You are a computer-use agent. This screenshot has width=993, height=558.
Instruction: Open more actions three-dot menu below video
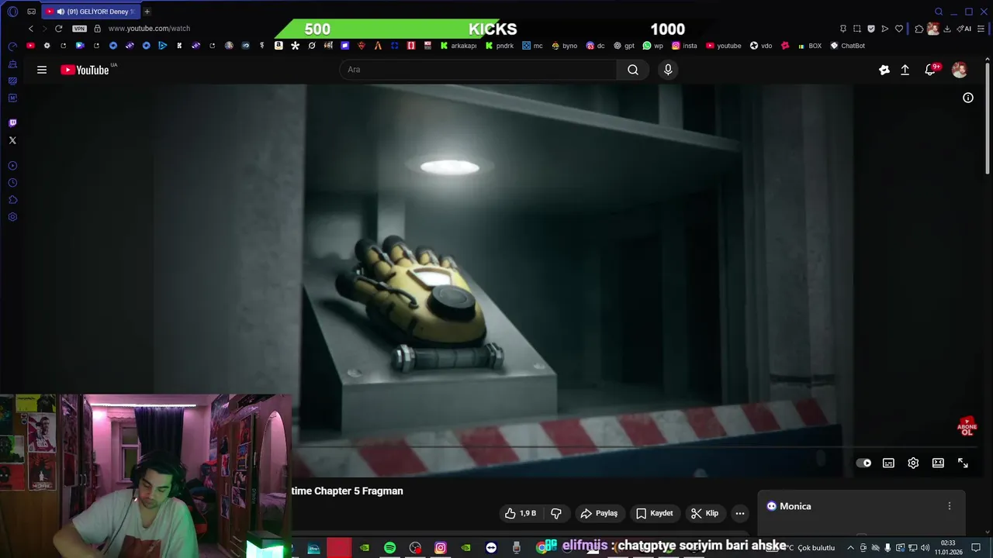point(740,513)
